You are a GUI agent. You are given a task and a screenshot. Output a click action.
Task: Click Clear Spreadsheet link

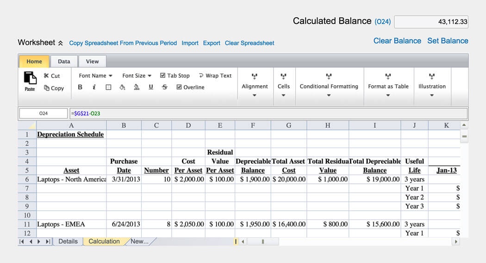tap(249, 43)
